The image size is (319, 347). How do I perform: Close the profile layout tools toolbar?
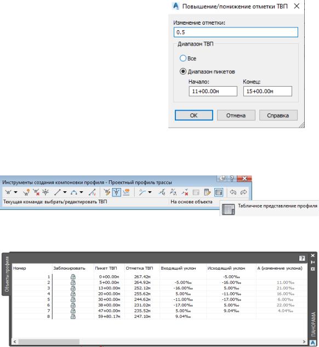(244, 178)
